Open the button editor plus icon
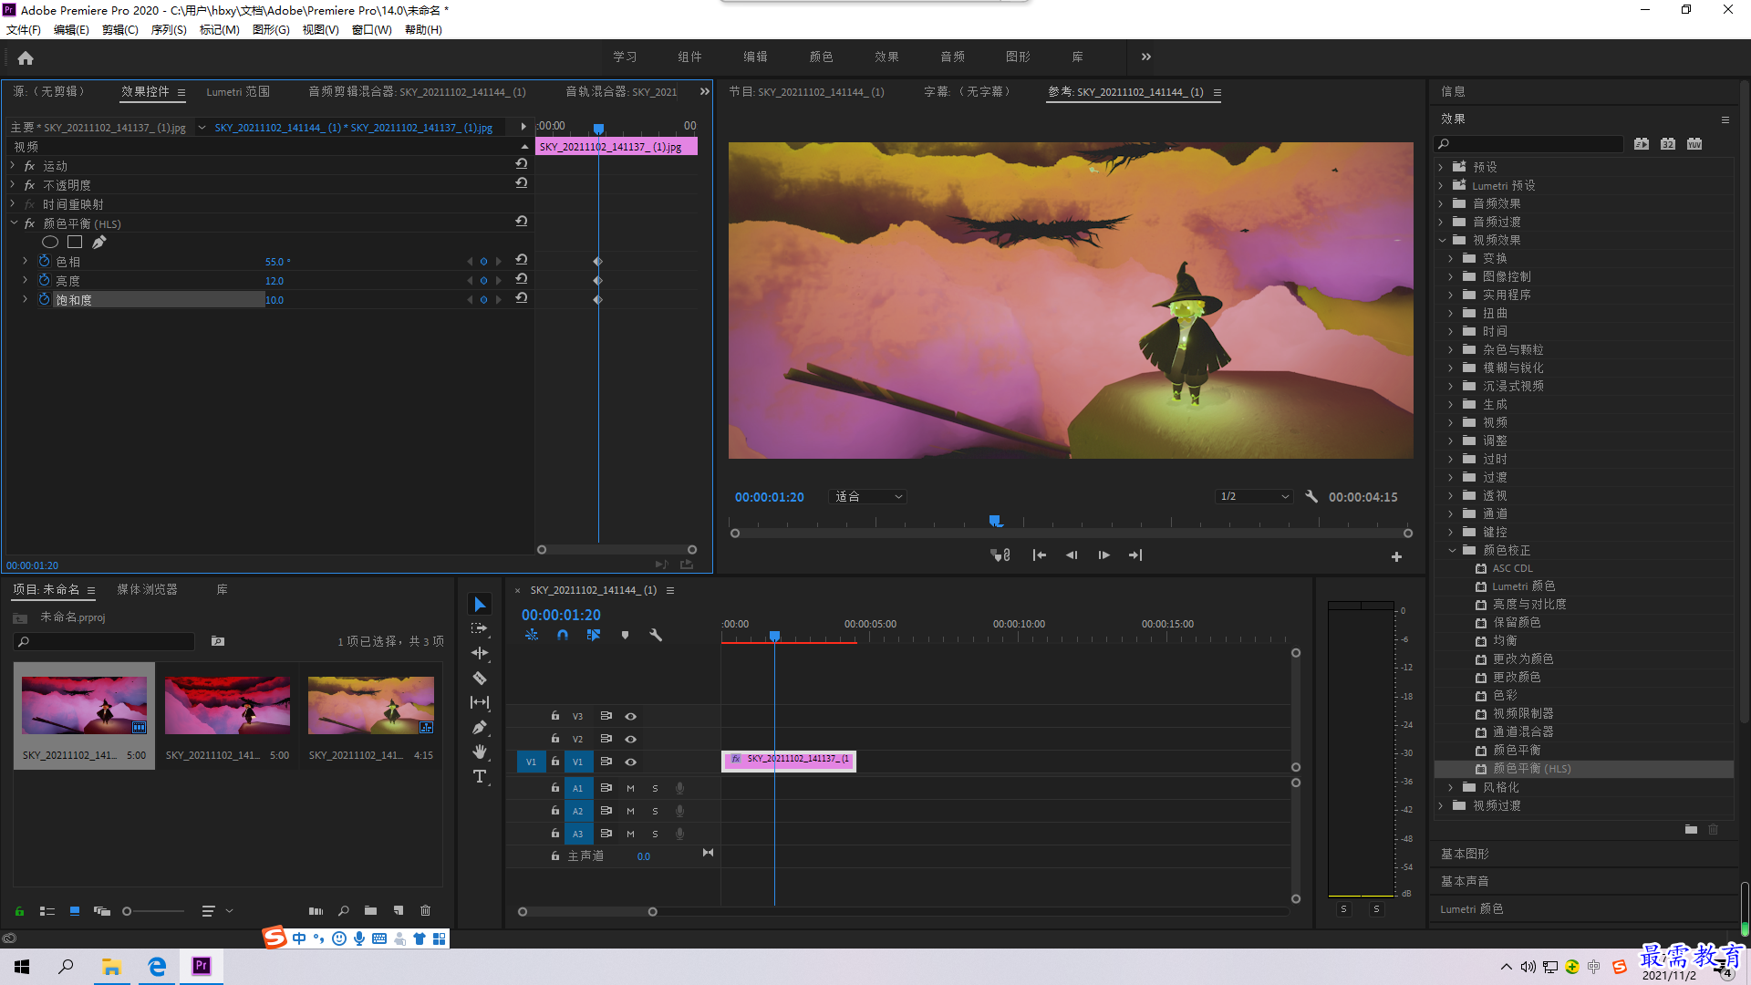1751x985 pixels. (x=1396, y=556)
